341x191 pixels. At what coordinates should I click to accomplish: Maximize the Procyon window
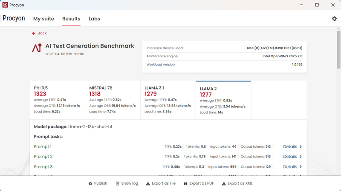tap(317, 5)
